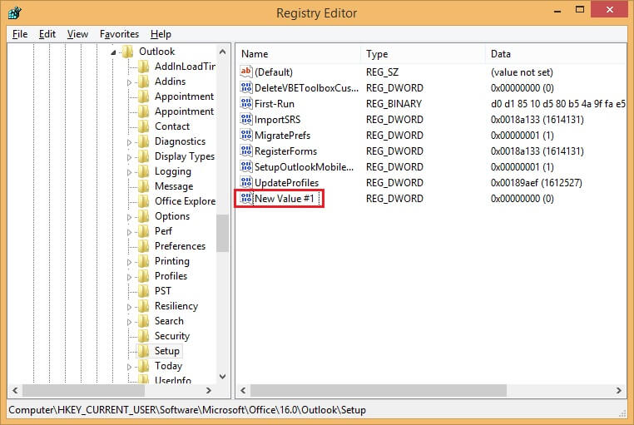Click the Office Explorer folder icon
The width and height of the screenshot is (634, 425).
144,200
